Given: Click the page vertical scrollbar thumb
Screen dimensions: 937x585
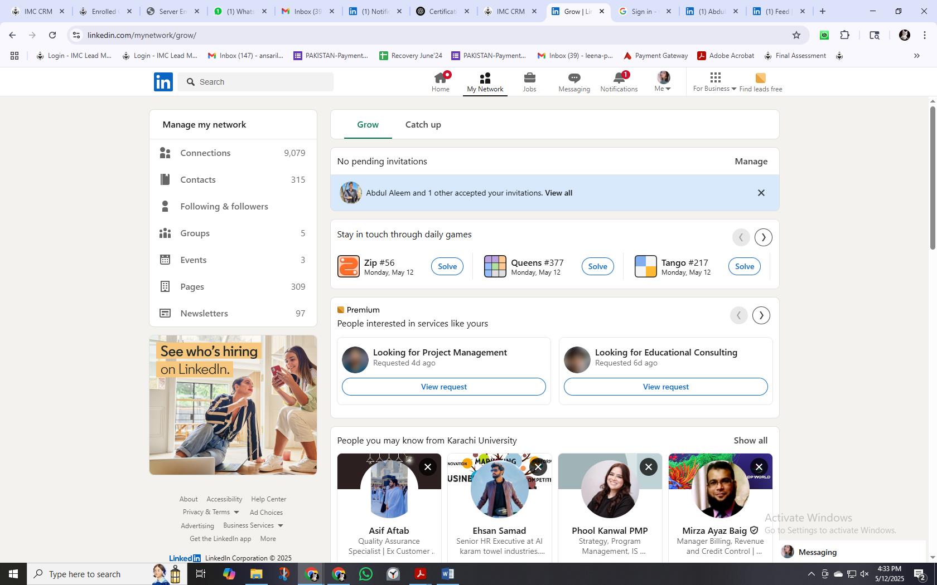Looking at the screenshot, I should [933, 177].
